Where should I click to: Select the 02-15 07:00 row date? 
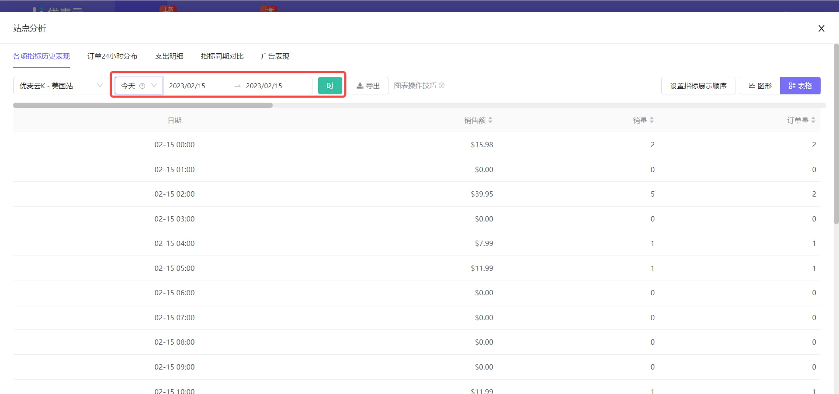pyautogui.click(x=174, y=318)
